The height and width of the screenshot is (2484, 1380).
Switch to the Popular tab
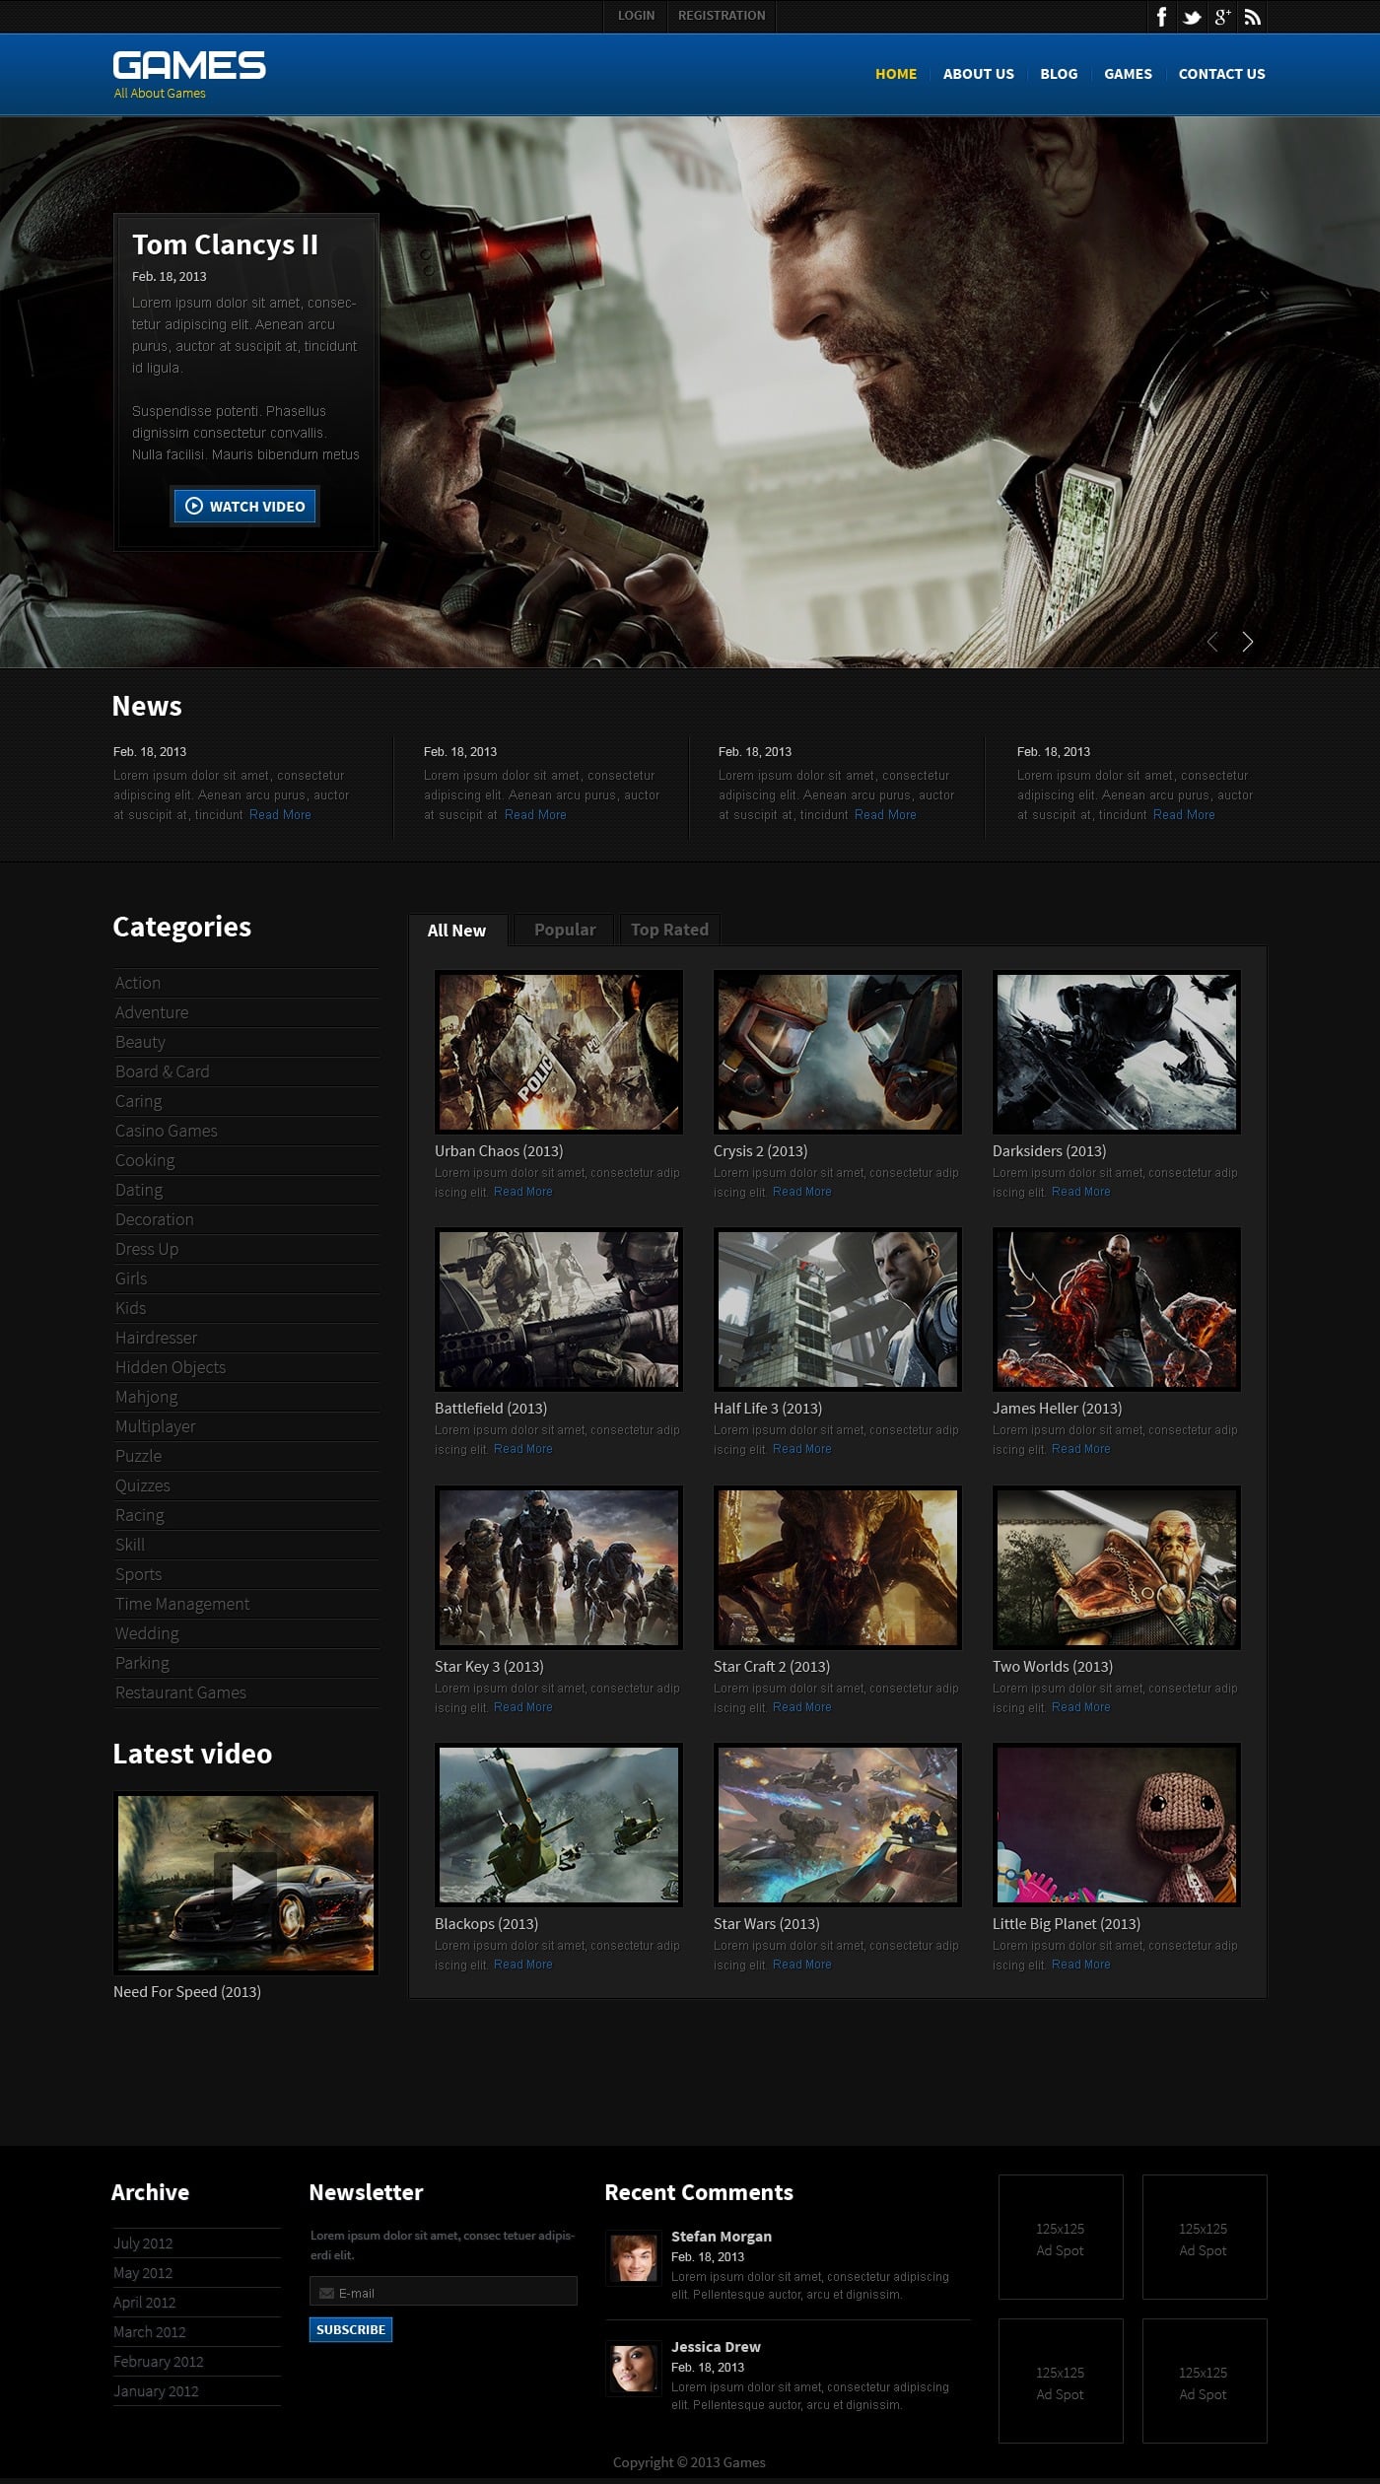tap(564, 930)
